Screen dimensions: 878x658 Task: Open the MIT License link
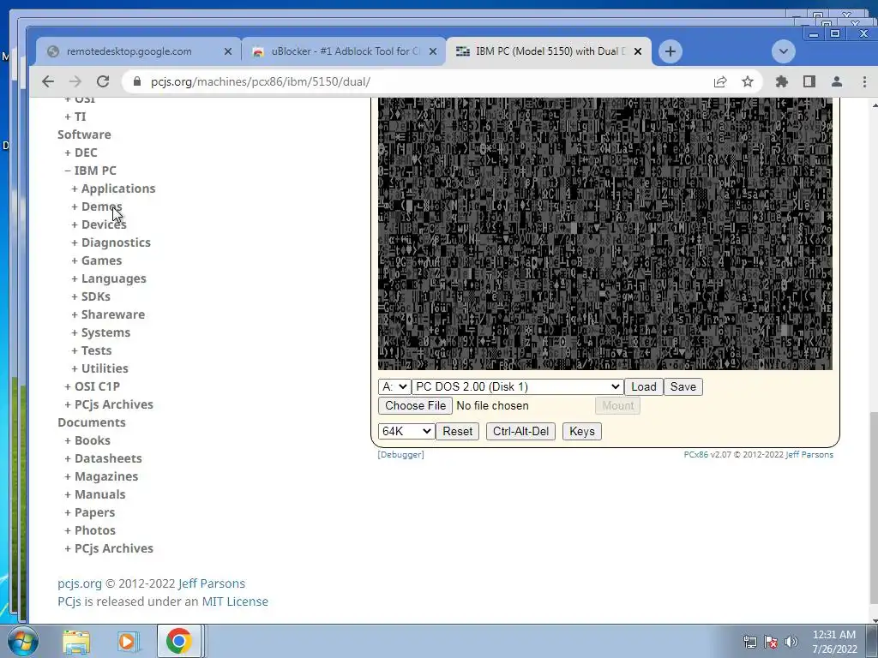235,601
